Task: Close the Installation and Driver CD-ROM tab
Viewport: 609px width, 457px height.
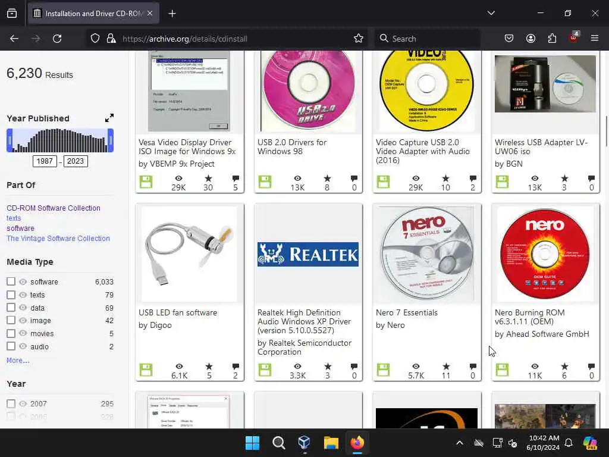Action: point(150,13)
